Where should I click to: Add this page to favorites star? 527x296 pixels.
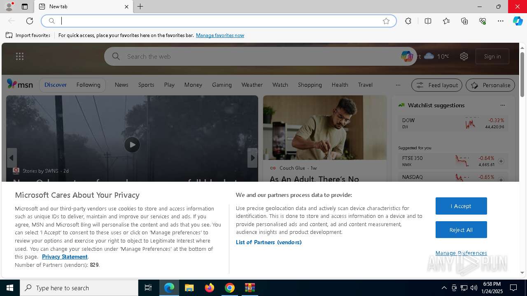pos(386,21)
